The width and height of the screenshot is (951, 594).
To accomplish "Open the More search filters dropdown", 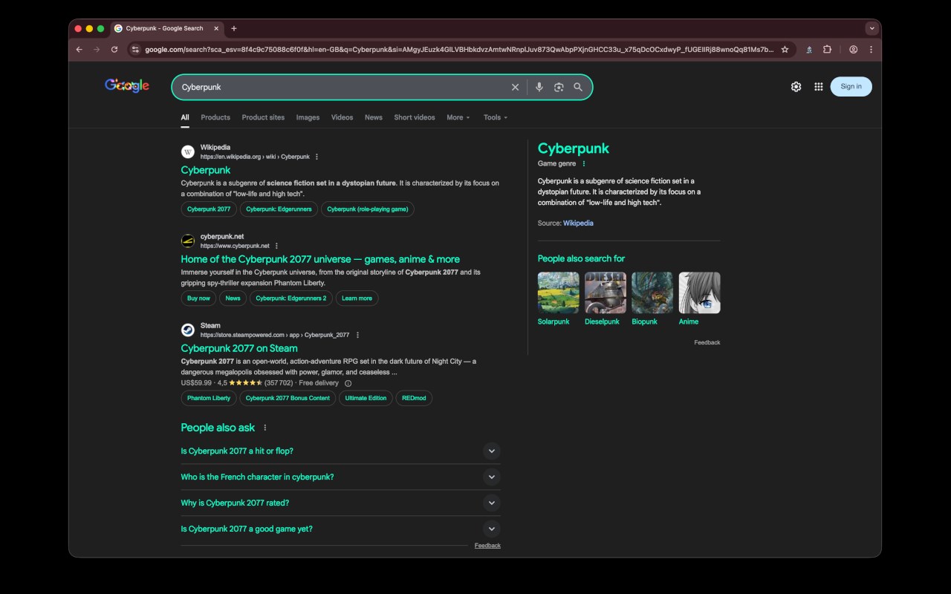I will tap(458, 117).
